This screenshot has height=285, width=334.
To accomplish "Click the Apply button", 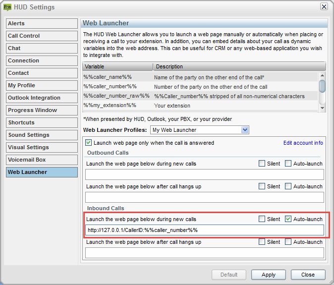I will [269, 275].
